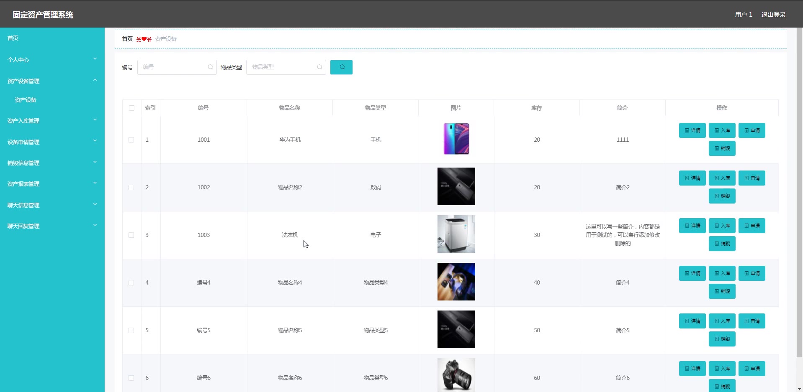Click the 华为手机 name cell
The height and width of the screenshot is (392, 803).
click(x=290, y=140)
